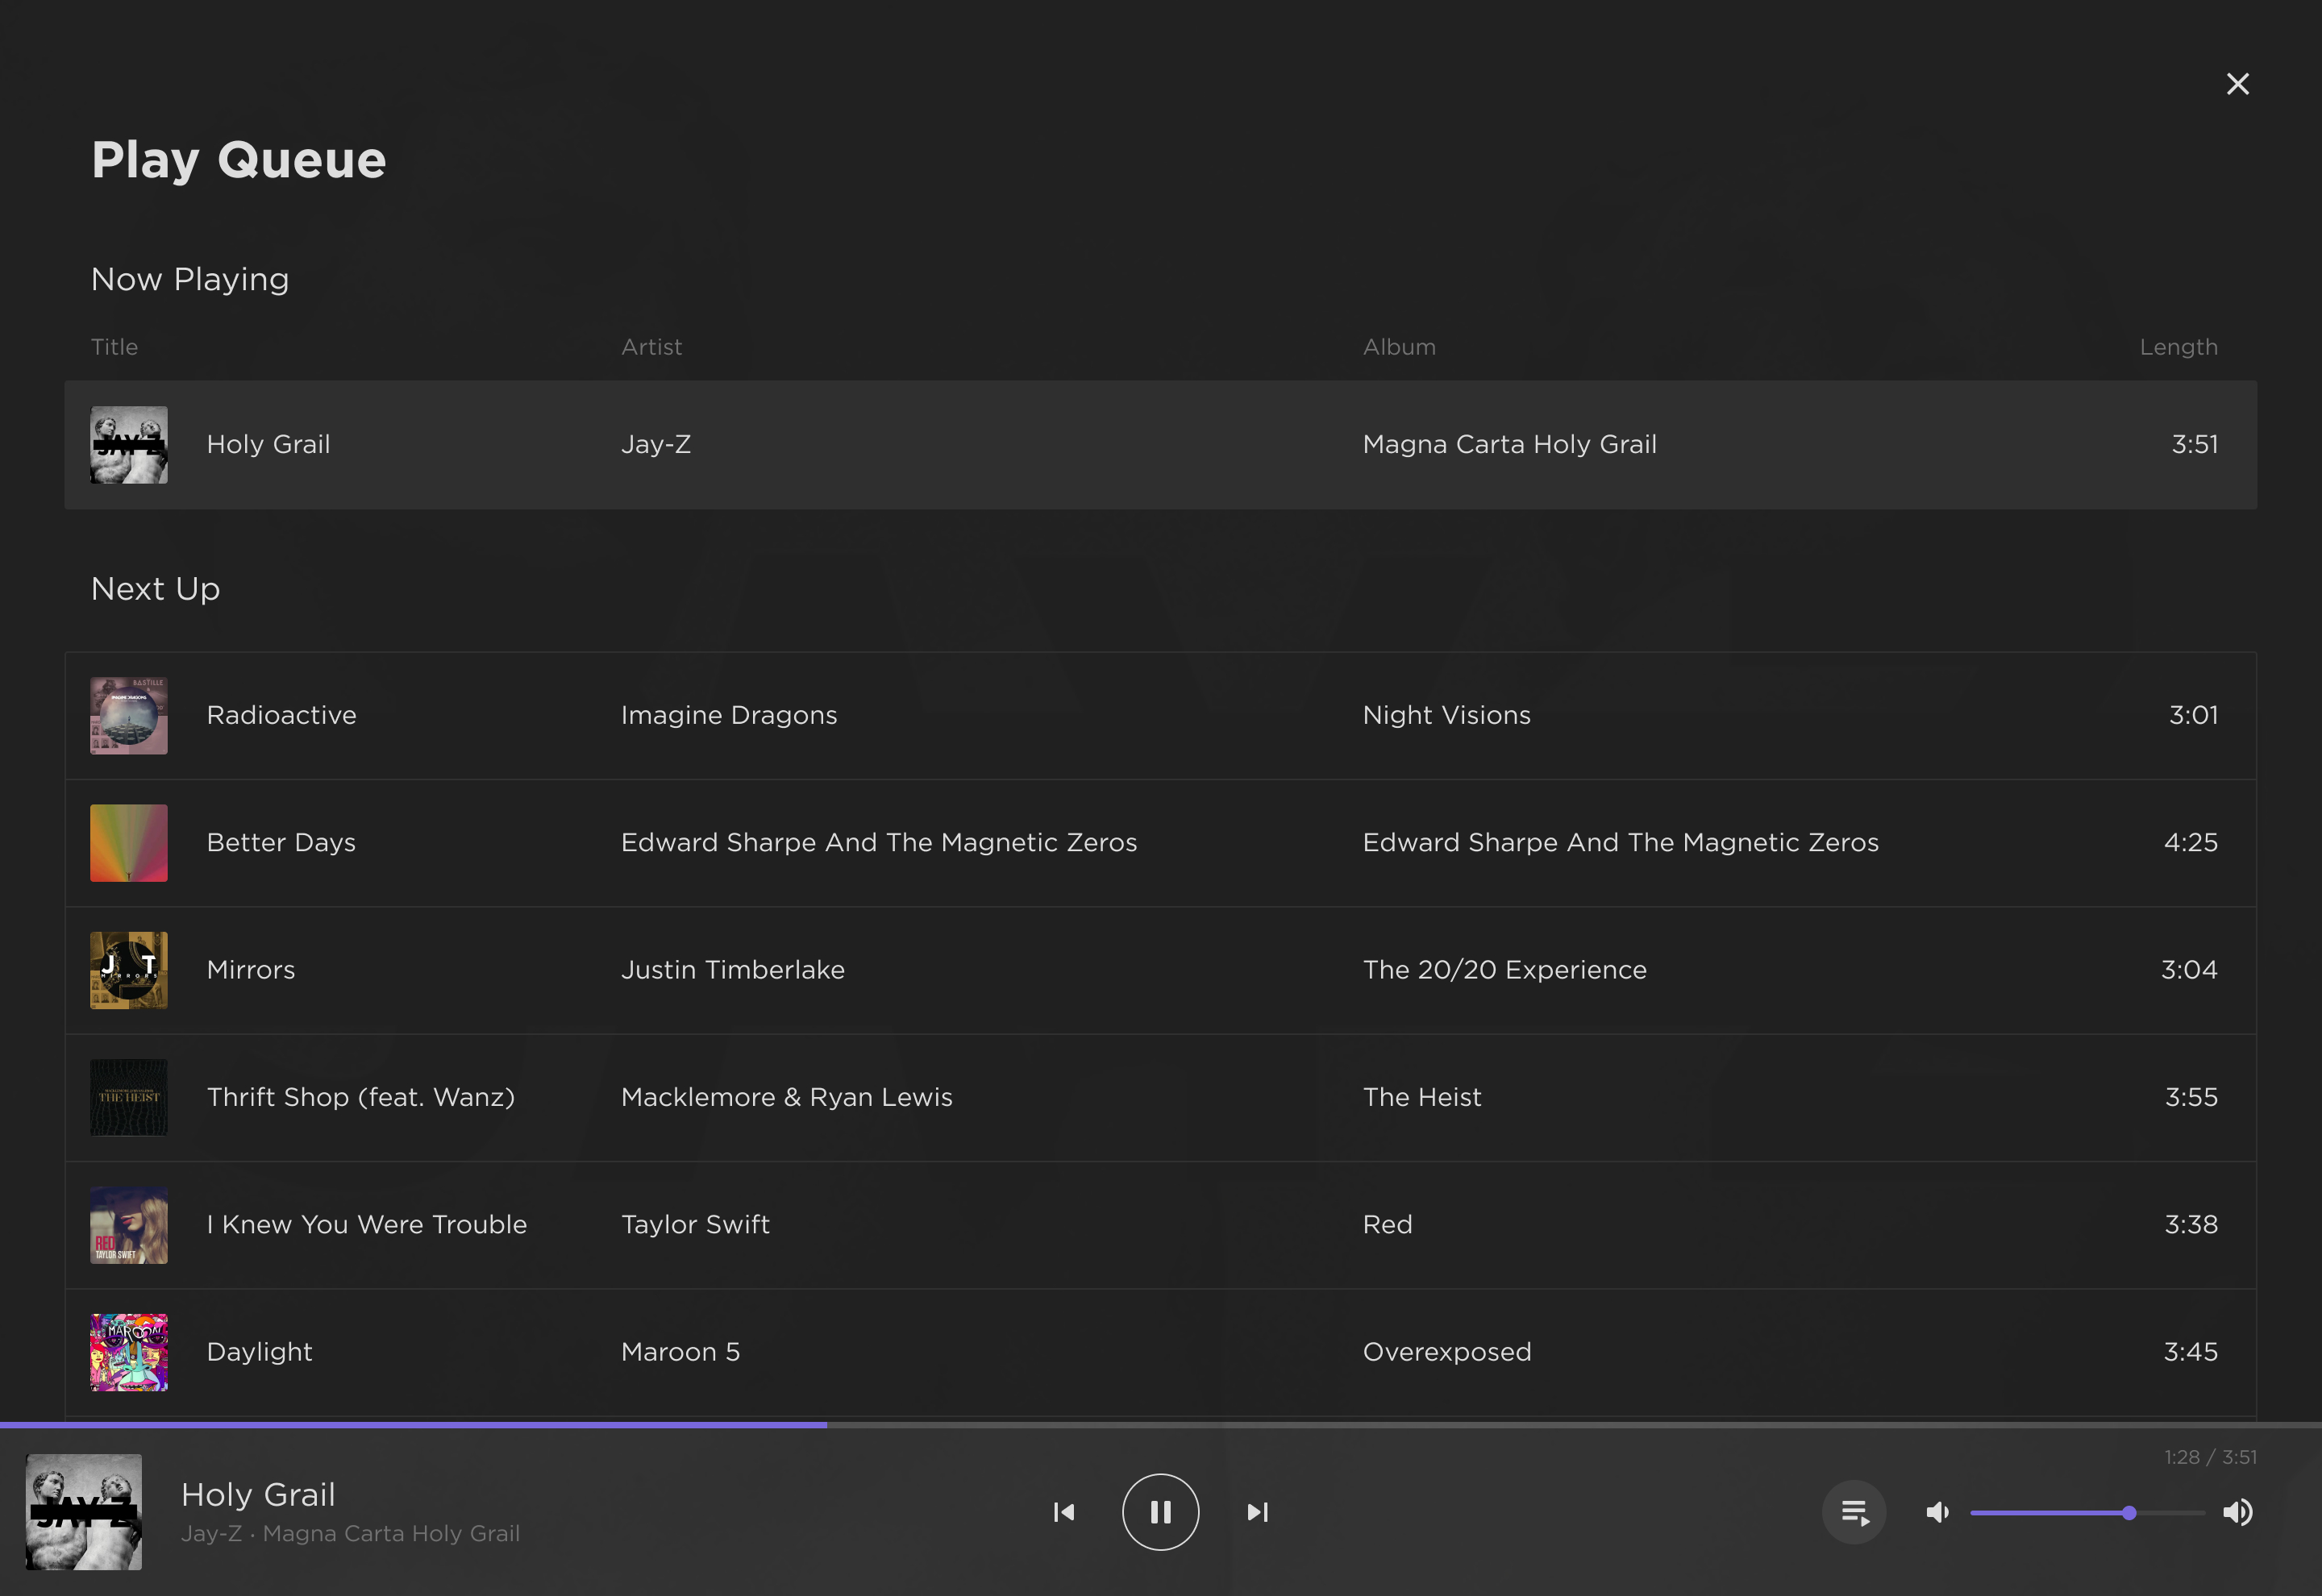Click the Now Playing section heading
2322x1596 pixels.
tap(190, 280)
